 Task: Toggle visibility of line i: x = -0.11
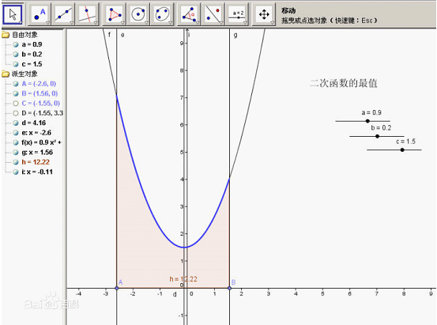pyautogui.click(x=16, y=172)
